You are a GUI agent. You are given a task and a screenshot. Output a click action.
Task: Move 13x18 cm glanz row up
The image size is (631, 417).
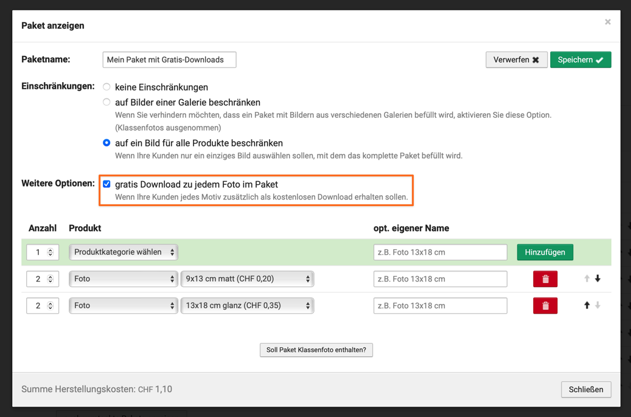pos(587,306)
